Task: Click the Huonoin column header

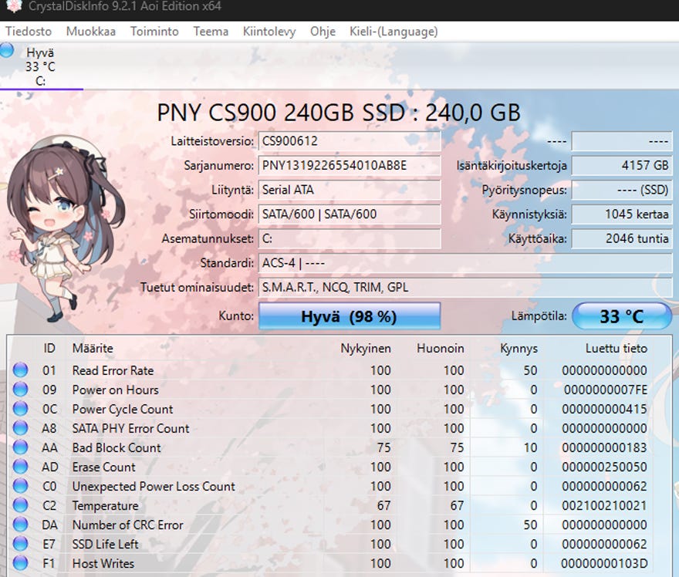Action: 441,348
